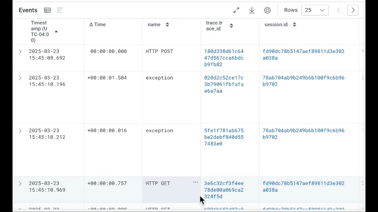
Task: Toggle sort on Timestamp column header
Action: [x=56, y=32]
